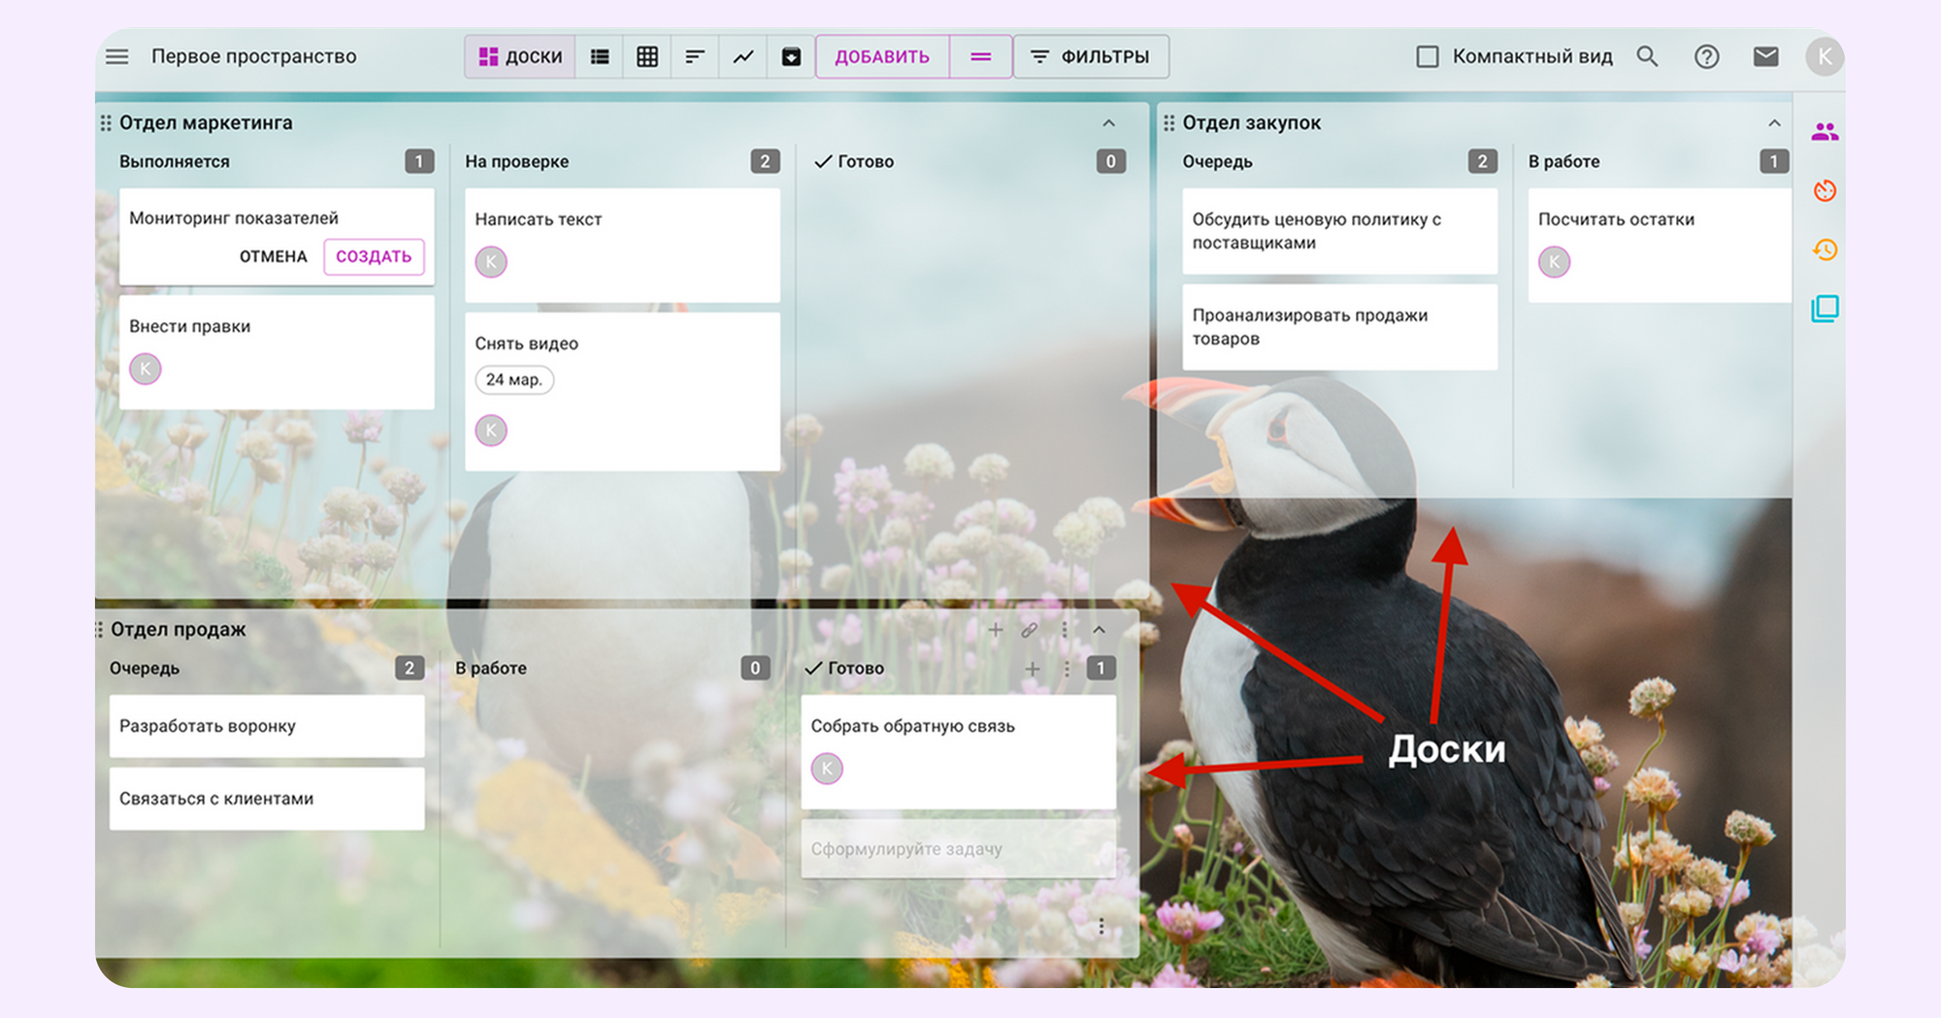Collapse the Отдел продаж board
Screen dimensions: 1941x1018
tap(1099, 630)
